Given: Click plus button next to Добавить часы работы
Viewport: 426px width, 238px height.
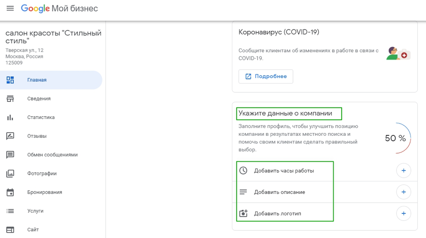Looking at the screenshot, I should [x=403, y=170].
